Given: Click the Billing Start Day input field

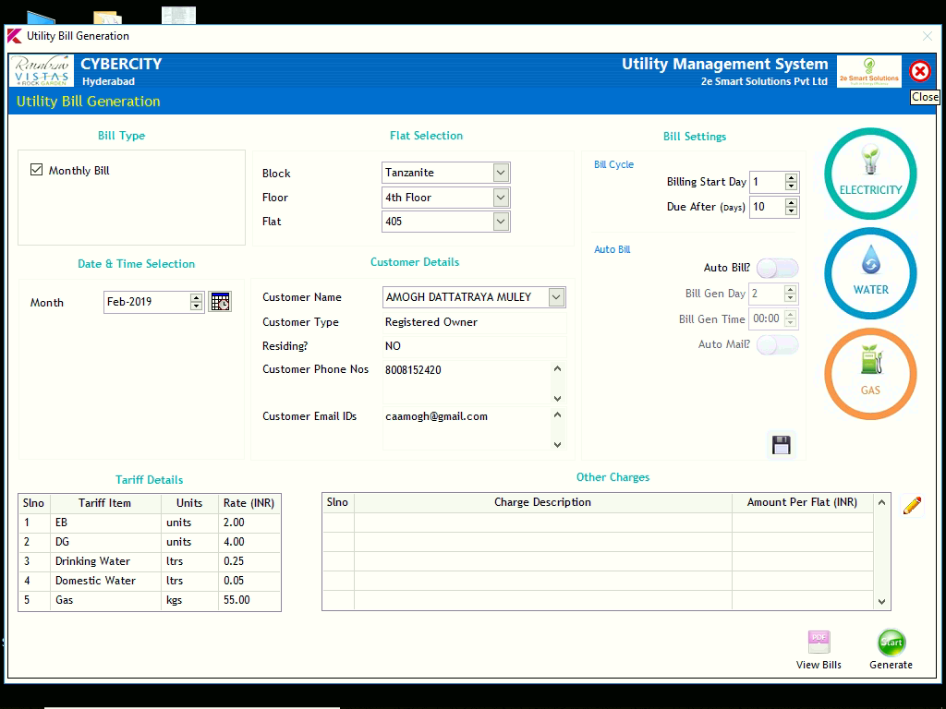Looking at the screenshot, I should [x=768, y=182].
